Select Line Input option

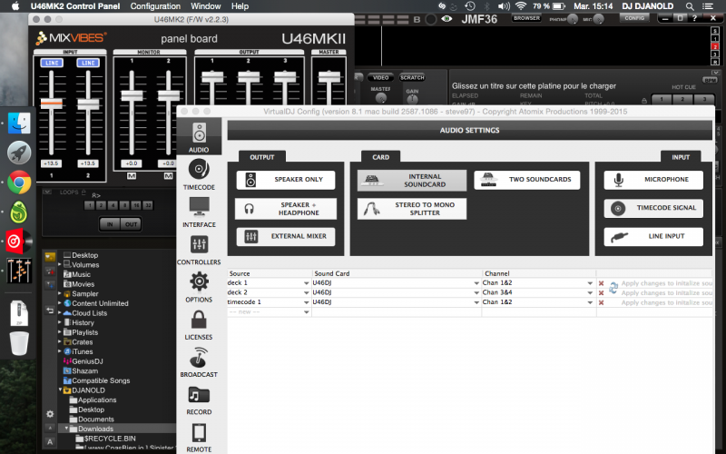click(653, 237)
